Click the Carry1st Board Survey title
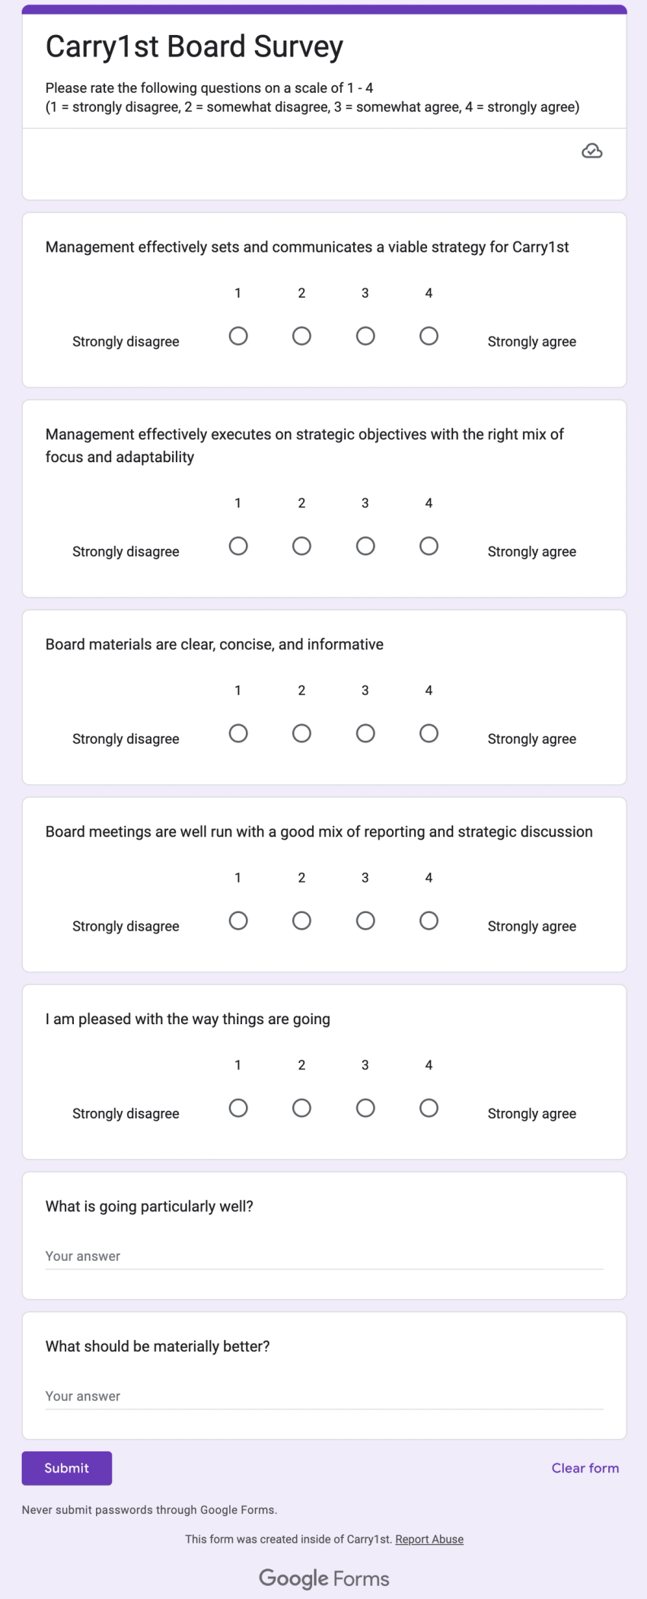 pyautogui.click(x=194, y=46)
